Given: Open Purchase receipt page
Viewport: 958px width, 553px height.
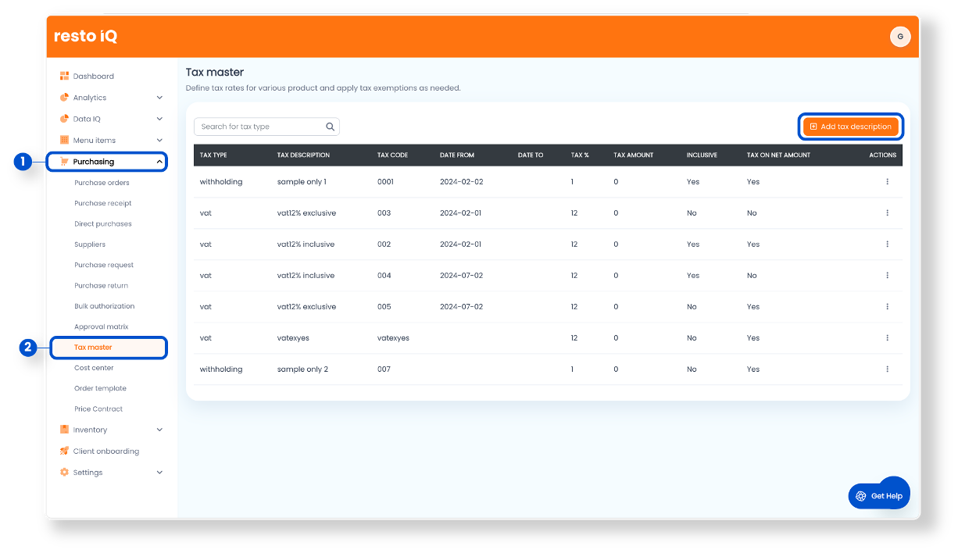Looking at the screenshot, I should (x=103, y=203).
